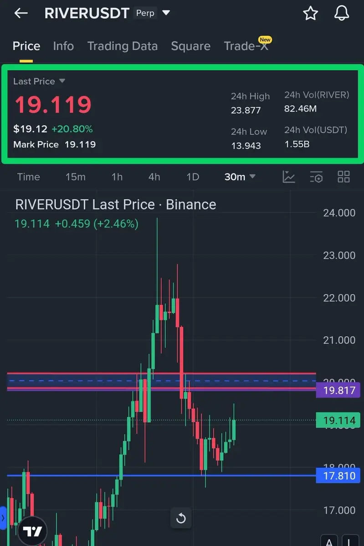
Task: Expand left drawing toolbar blue handle
Action: click(3, 518)
